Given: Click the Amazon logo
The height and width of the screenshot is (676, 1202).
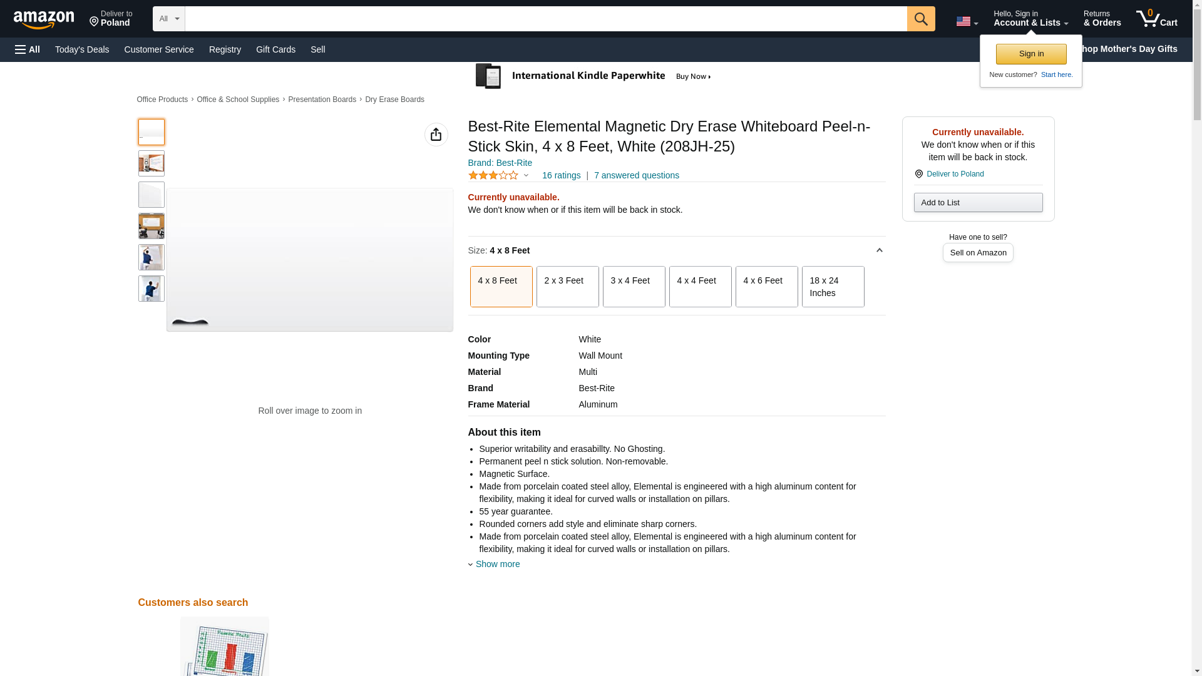Looking at the screenshot, I should click(44, 19).
